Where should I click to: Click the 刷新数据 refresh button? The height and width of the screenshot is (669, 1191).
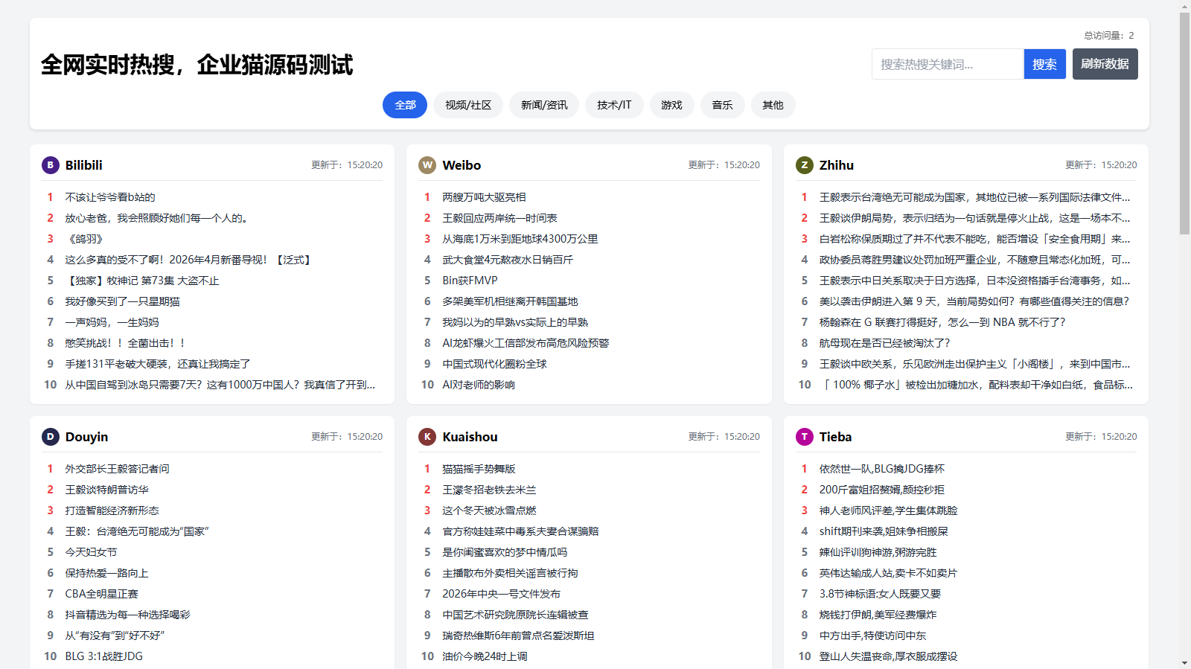click(1105, 64)
